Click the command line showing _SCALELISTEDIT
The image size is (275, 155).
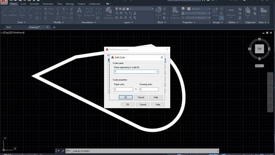click(142, 151)
